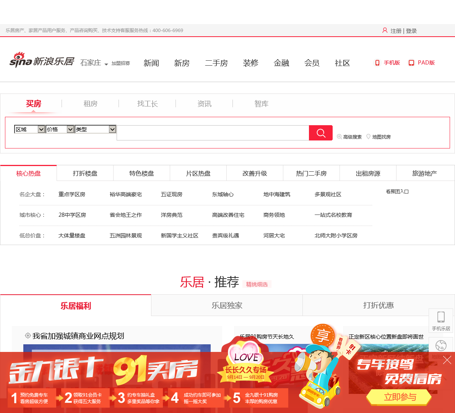Switch to the 乐居独家 tab
Screen dimensions: 455x413
point(227,305)
